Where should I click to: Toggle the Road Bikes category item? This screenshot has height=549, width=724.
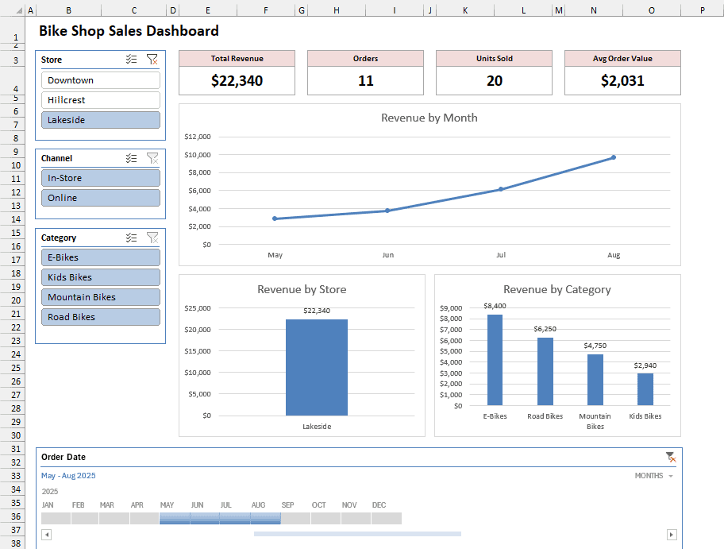pyautogui.click(x=101, y=317)
